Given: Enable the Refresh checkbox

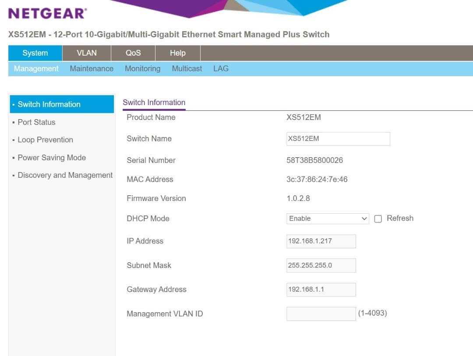Looking at the screenshot, I should pyautogui.click(x=378, y=219).
